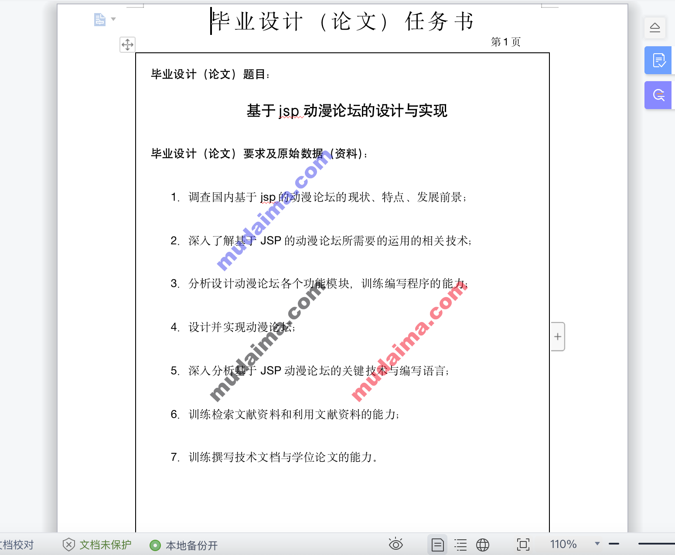Fit page to window with the zoom-fit icon
This screenshot has height=555, width=675.
click(523, 545)
